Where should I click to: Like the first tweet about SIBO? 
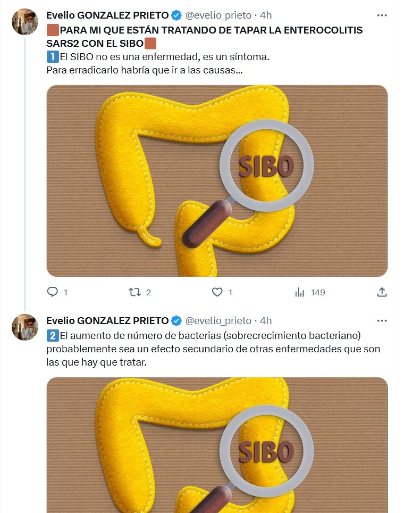click(x=217, y=292)
